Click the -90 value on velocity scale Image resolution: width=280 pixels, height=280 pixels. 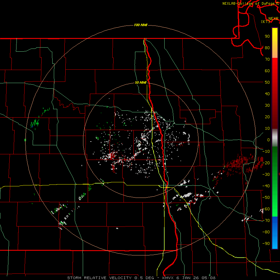pyautogui.click(x=266, y=244)
